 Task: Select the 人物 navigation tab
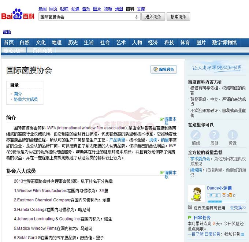click(137, 42)
